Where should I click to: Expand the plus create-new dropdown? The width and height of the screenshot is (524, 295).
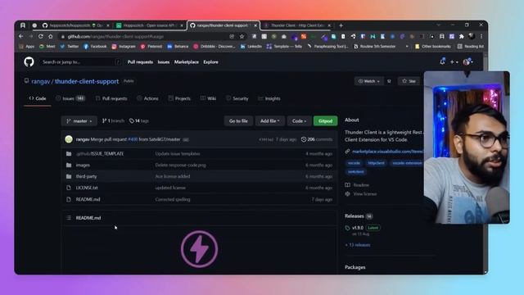pyautogui.click(x=454, y=62)
